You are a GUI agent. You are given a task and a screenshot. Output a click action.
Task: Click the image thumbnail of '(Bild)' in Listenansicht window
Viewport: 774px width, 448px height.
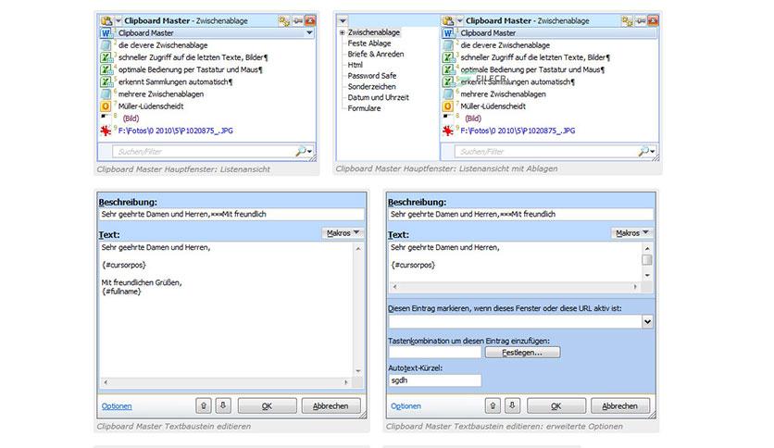106,117
